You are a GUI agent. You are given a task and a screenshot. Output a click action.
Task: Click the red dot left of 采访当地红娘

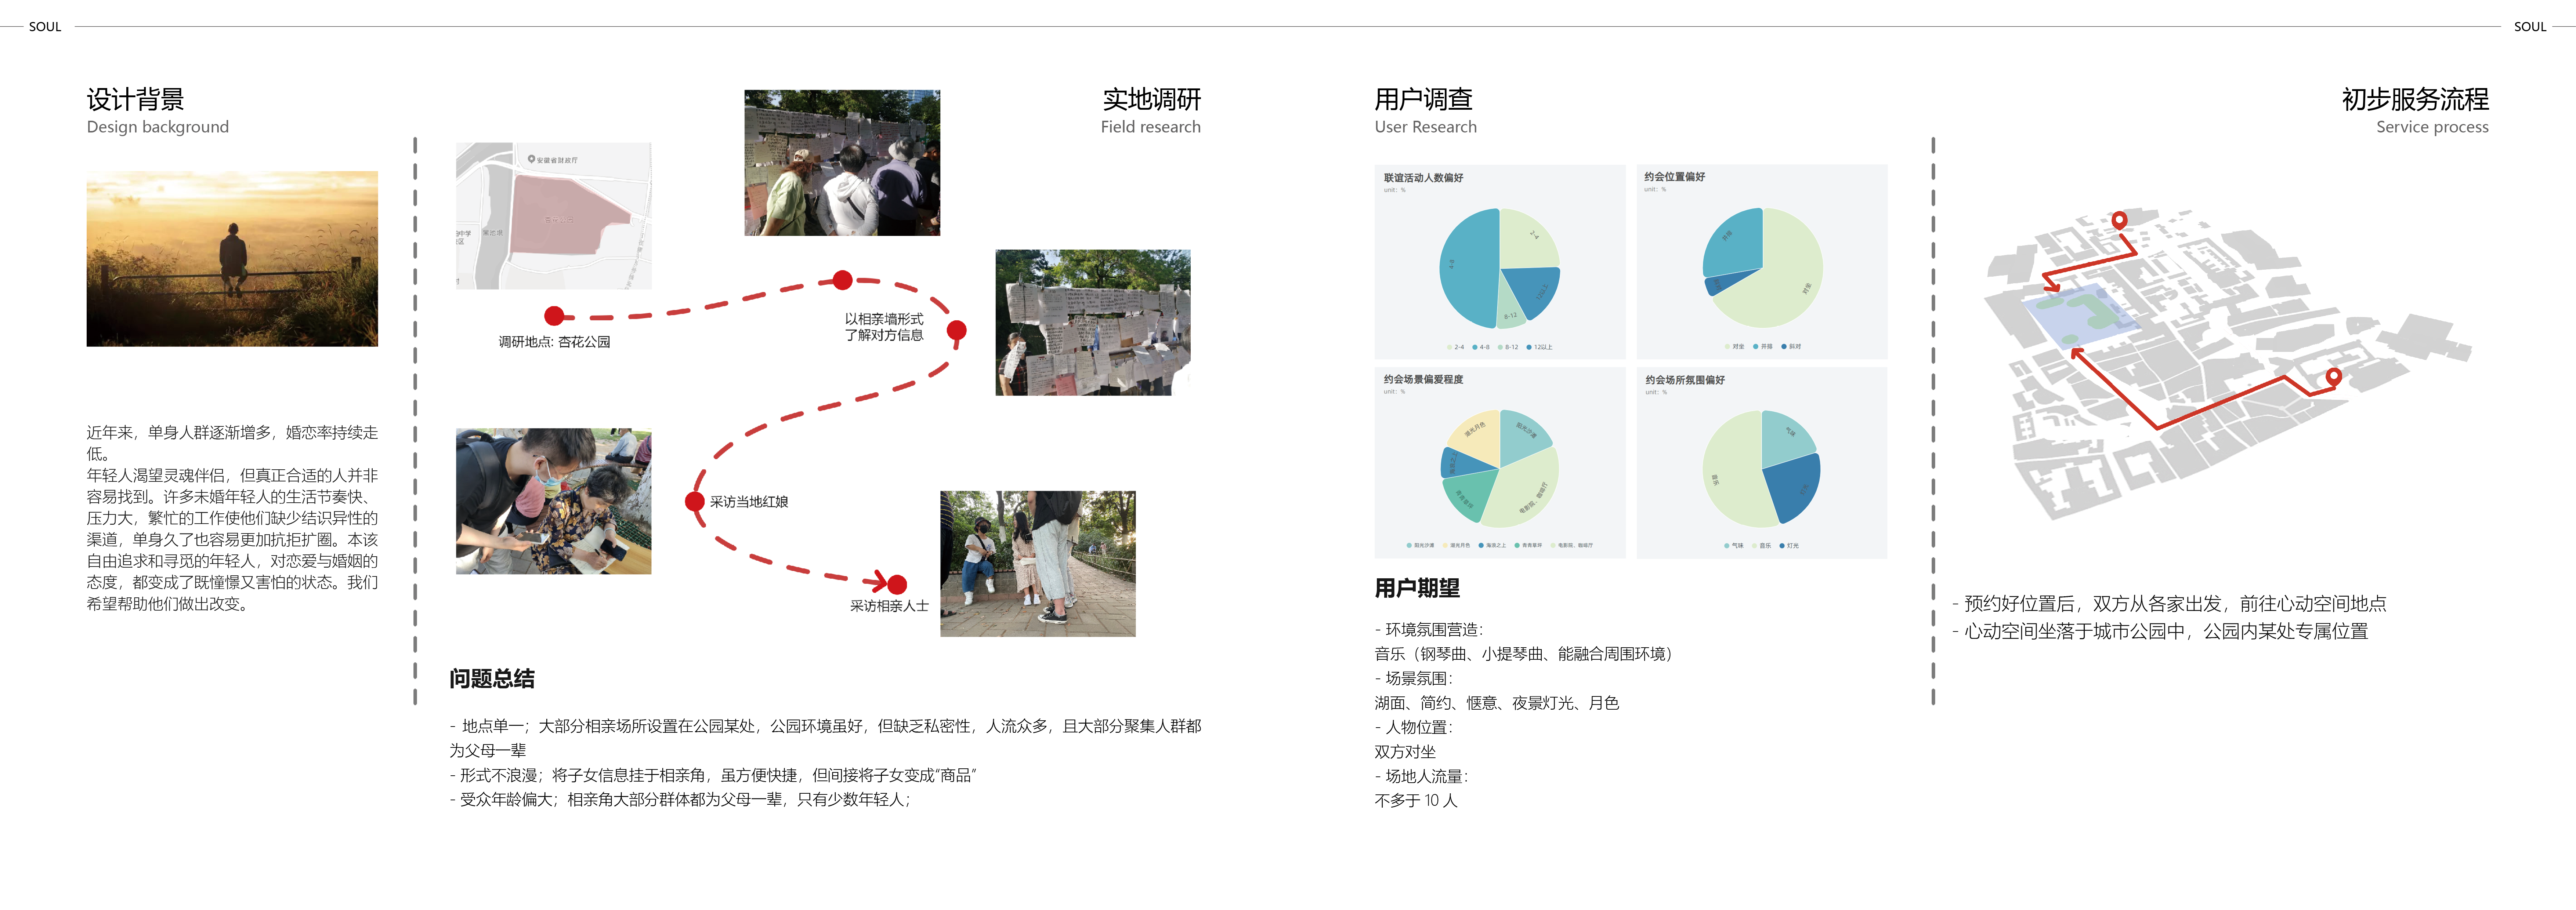[x=695, y=502]
